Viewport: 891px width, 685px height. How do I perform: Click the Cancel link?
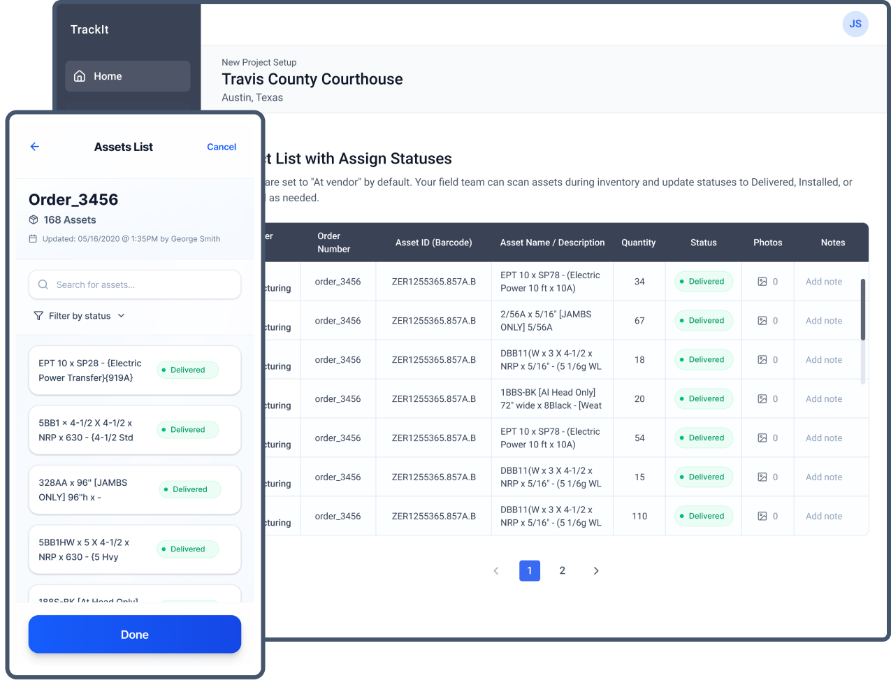pyautogui.click(x=222, y=147)
